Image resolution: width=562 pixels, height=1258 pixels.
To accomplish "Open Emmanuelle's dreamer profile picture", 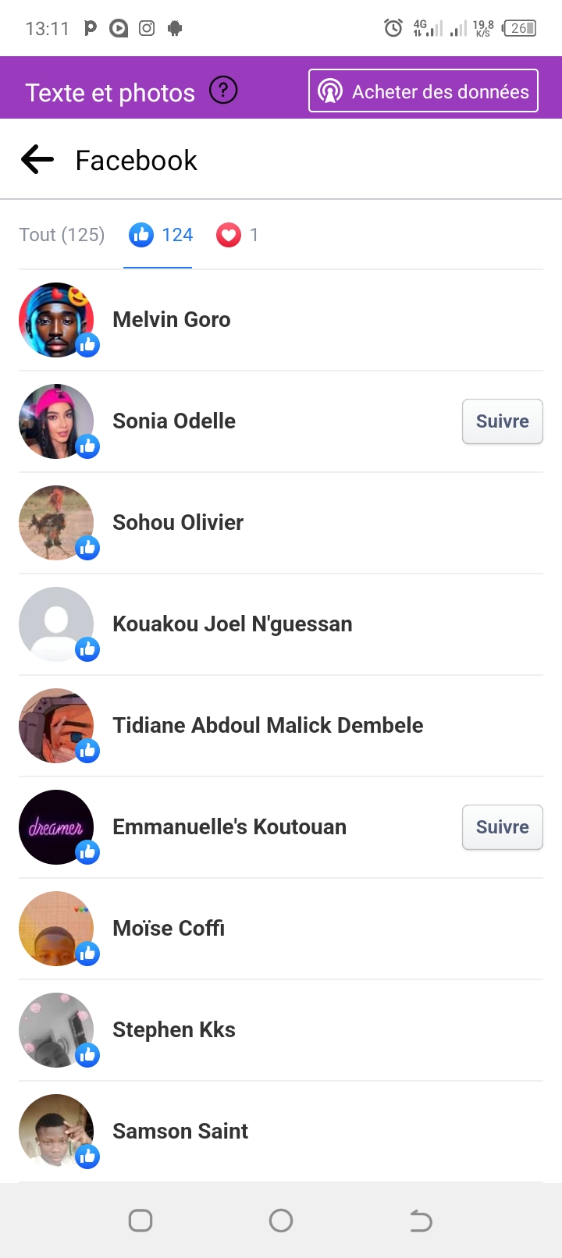I will (x=56, y=827).
